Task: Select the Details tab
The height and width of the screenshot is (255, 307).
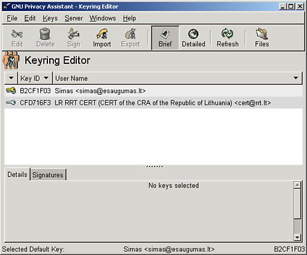Action: tap(17, 175)
